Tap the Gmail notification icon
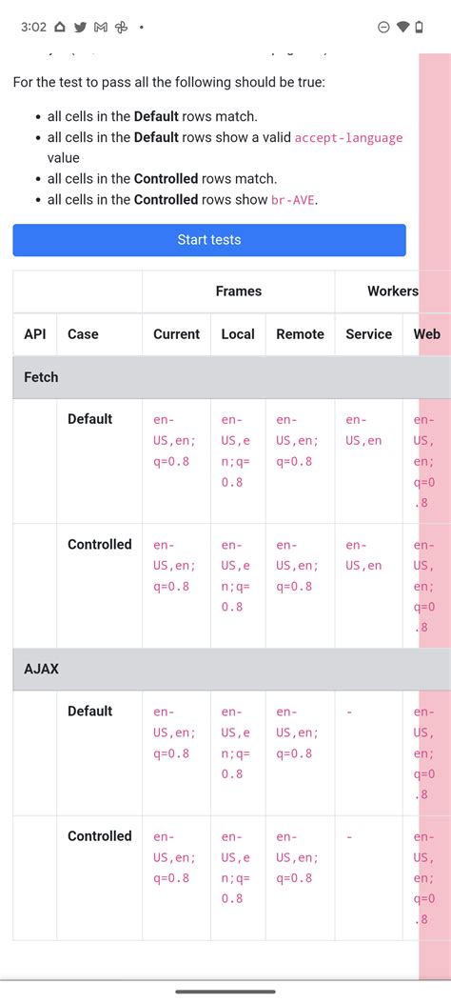The height and width of the screenshot is (1003, 451). click(100, 27)
